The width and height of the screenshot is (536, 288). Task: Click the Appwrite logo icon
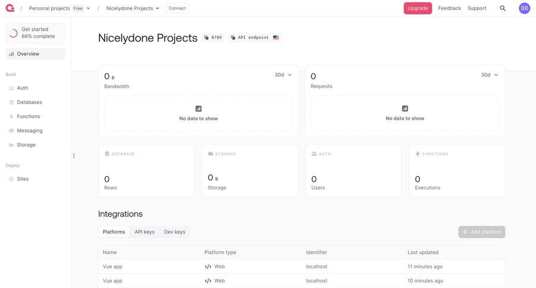[x=10, y=8]
